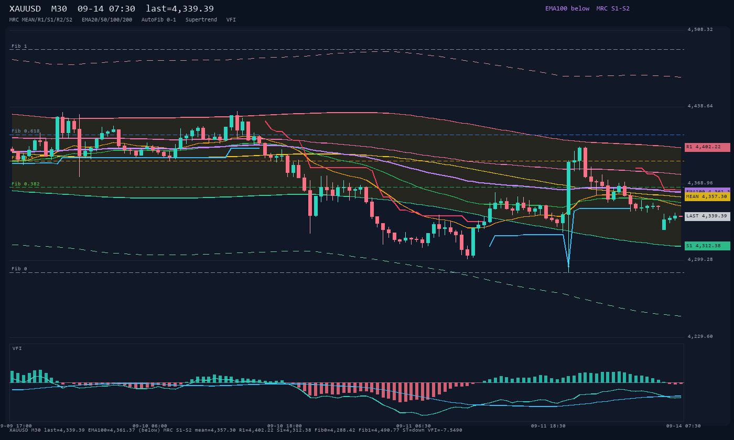Click the 'MRC S1-S2' status text
The width and height of the screenshot is (734, 440).
pos(613,8)
